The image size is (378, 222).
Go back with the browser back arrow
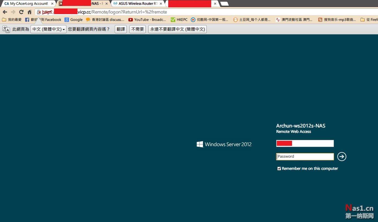(x=5, y=12)
